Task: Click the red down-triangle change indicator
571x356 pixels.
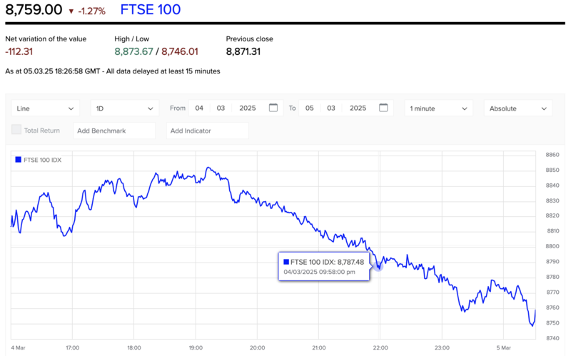Action: 73,11
